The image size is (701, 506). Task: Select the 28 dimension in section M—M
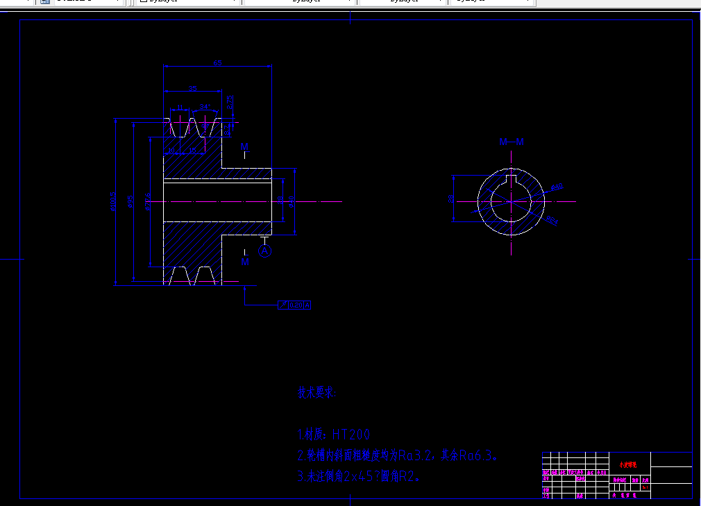click(x=450, y=199)
